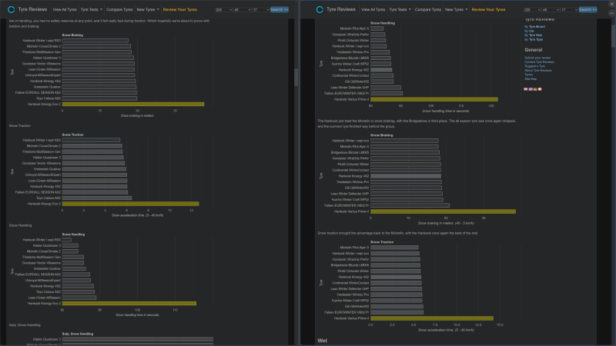This screenshot has width=616, height=346.
Task: Expand New Tyres menu in left window
Action: click(x=147, y=9)
